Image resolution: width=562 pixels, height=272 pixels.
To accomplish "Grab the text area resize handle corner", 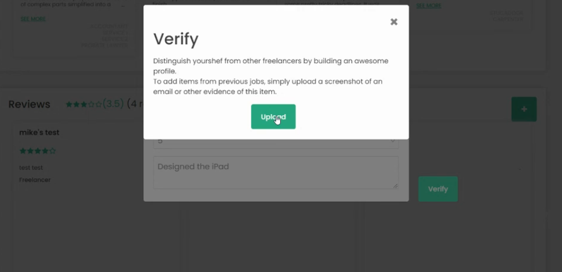I will point(396,186).
